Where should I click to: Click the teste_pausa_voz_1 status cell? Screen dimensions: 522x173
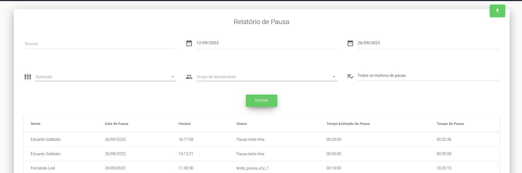pyautogui.click(x=253, y=168)
